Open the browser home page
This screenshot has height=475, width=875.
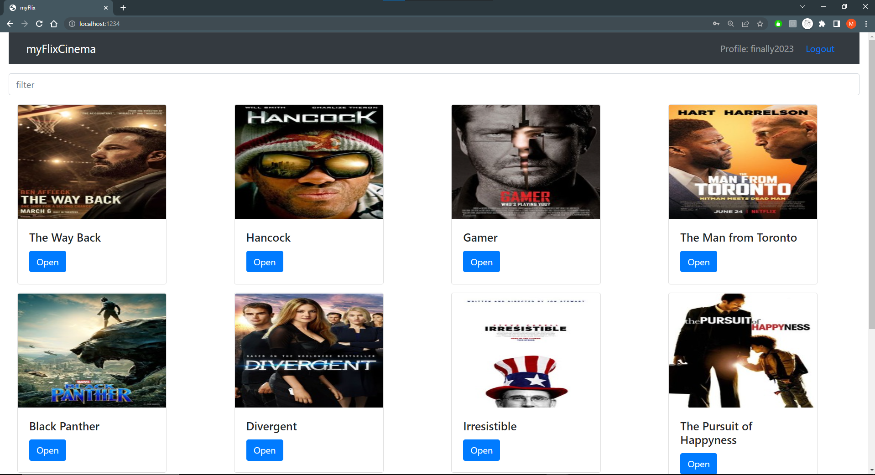click(x=54, y=24)
